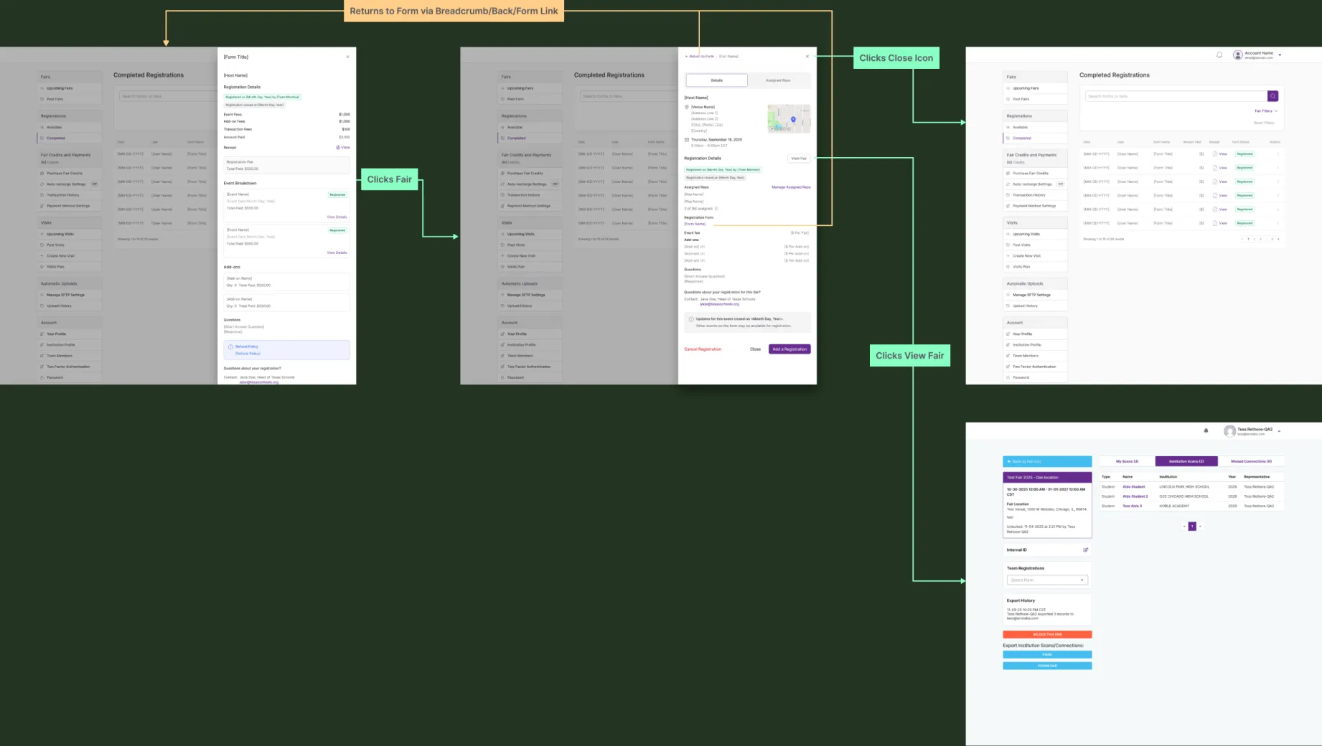The height and width of the screenshot is (746, 1322).
Task: Select page 1 in the scans table pagination
Action: coord(1192,527)
